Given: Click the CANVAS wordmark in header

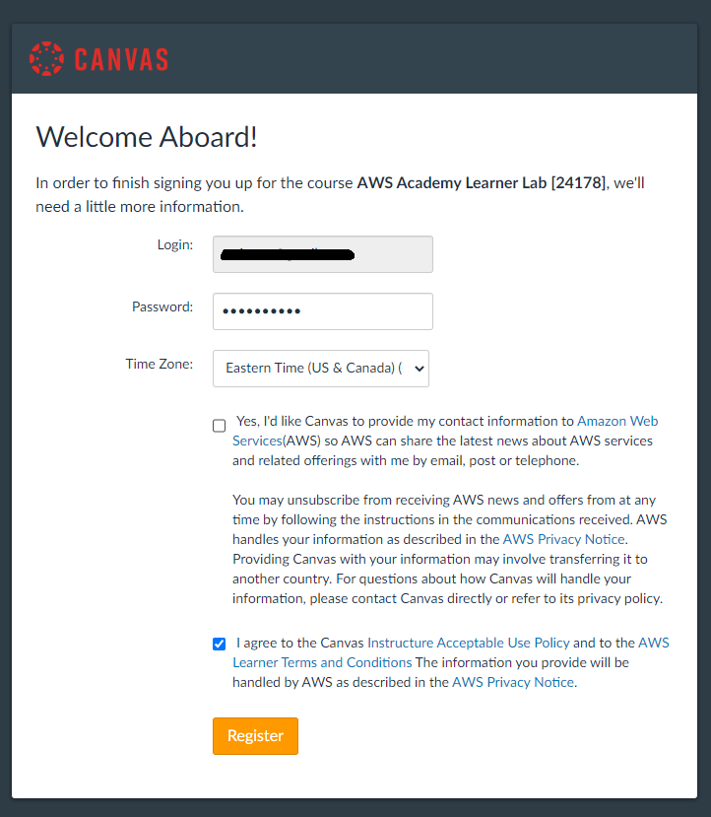Looking at the screenshot, I should [x=121, y=59].
